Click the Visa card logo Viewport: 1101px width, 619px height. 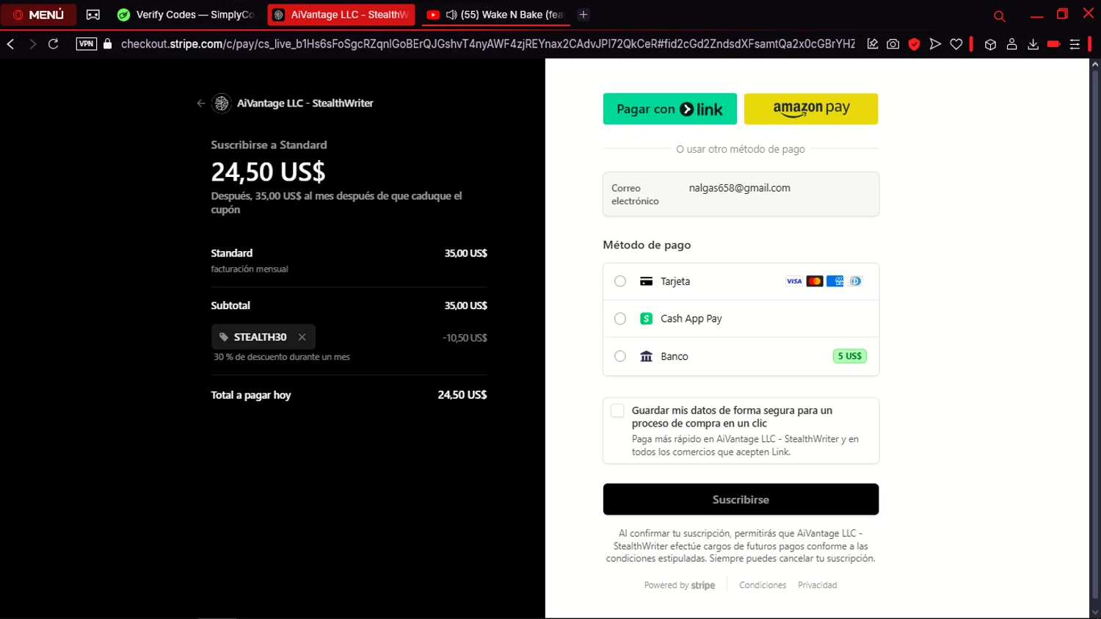[794, 281]
